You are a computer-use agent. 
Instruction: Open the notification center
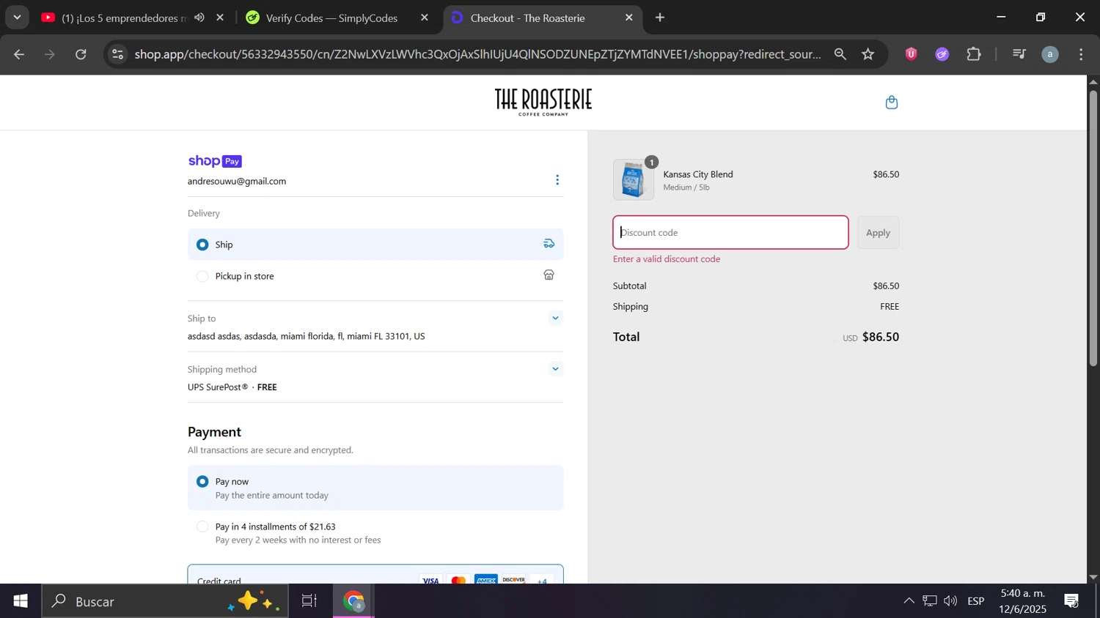click(x=1072, y=601)
